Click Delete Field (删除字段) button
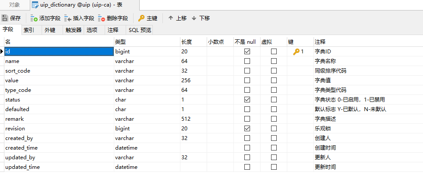 (x=113, y=18)
